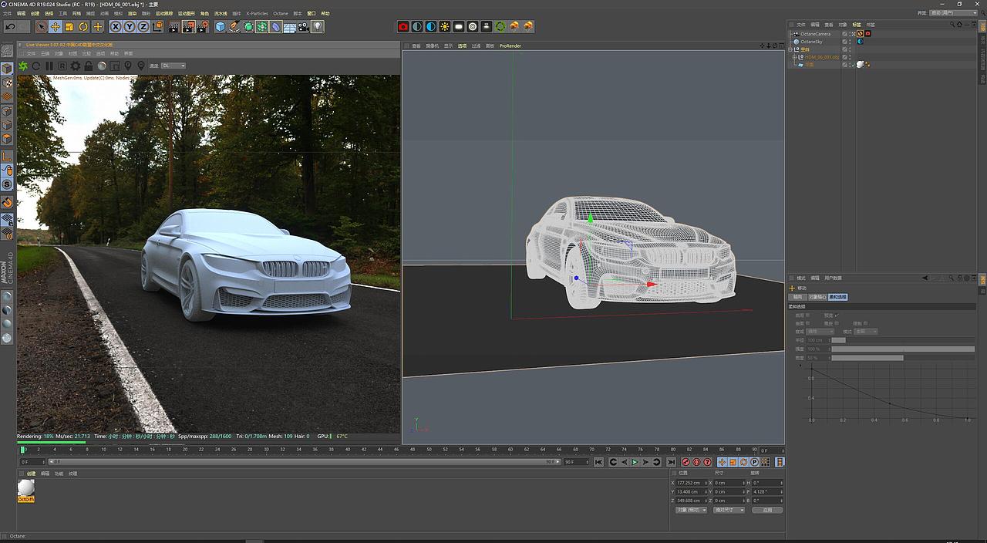Click the floor grid object icon
The image size is (987, 543).
[289, 26]
